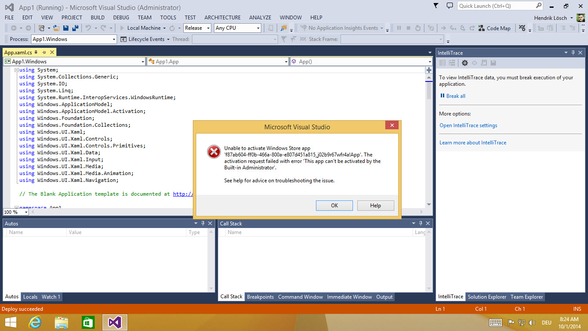Click the Value column header in Autos
Image resolution: width=588 pixels, height=331 pixels.
[x=127, y=232]
